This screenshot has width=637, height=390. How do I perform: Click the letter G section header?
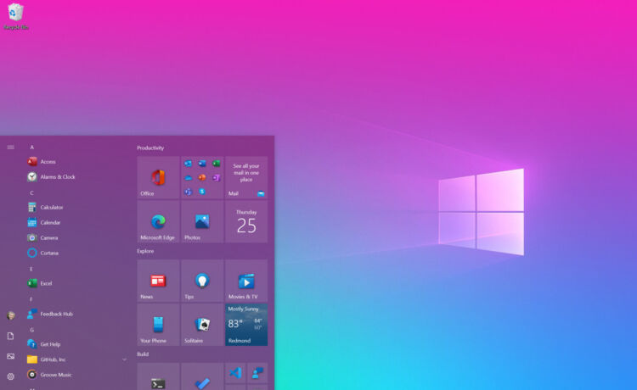point(31,330)
